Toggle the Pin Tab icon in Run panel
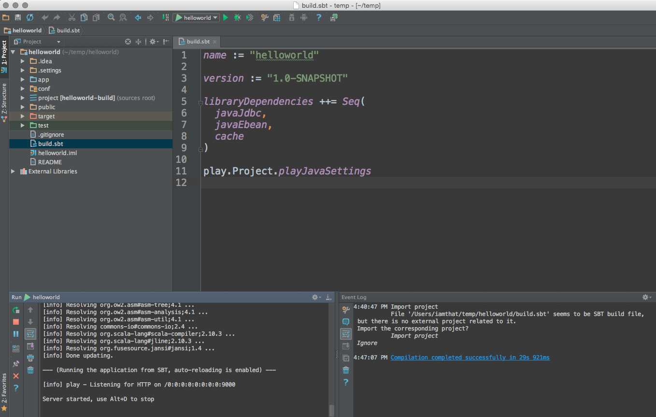Image resolution: width=656 pixels, height=417 pixels. 16,363
